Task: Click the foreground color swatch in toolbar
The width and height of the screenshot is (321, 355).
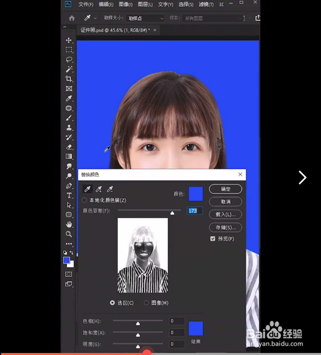Action: pyautogui.click(x=66, y=260)
